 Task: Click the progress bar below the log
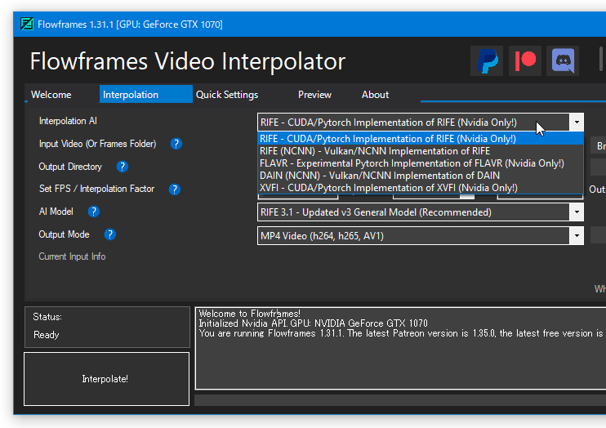[400, 400]
